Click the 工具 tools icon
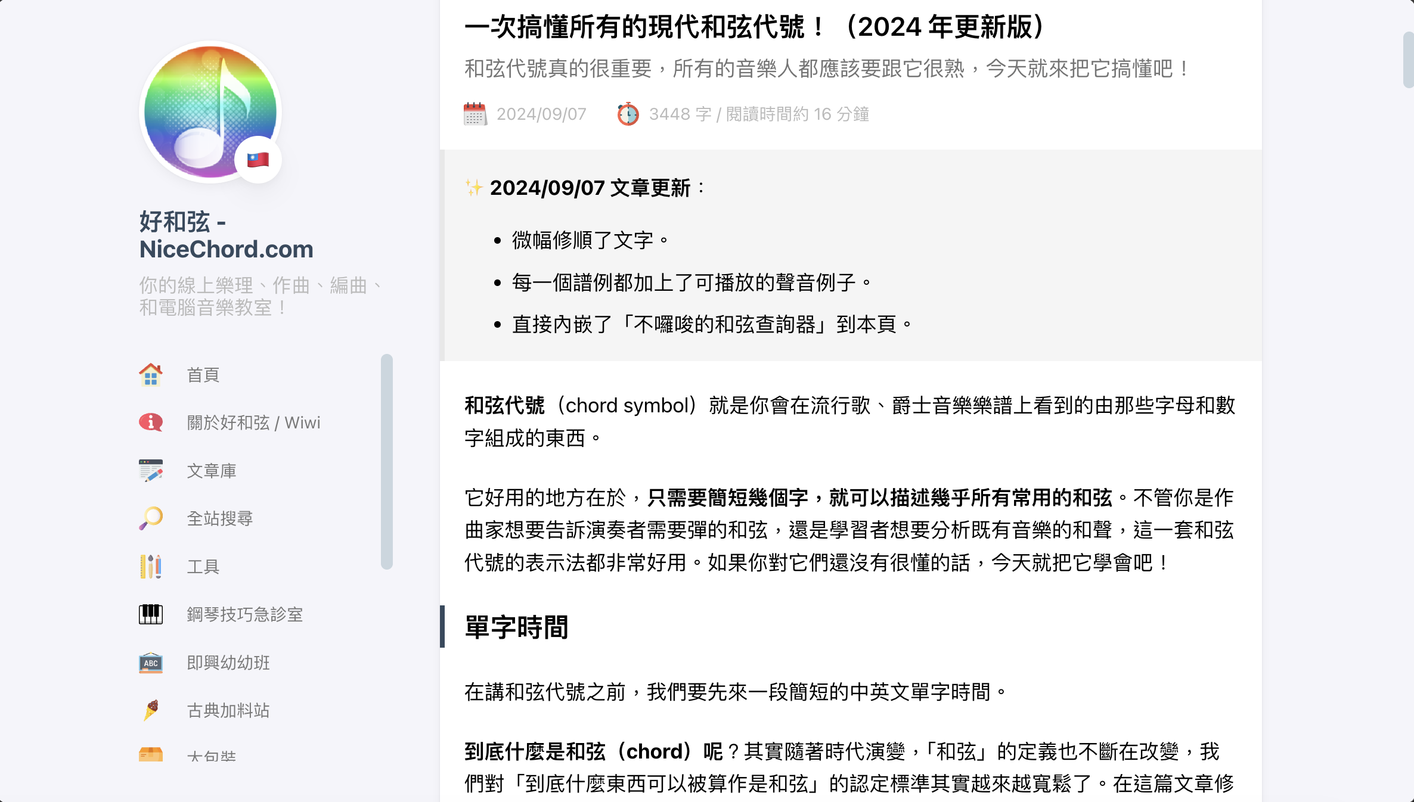1414x802 pixels. point(151,566)
